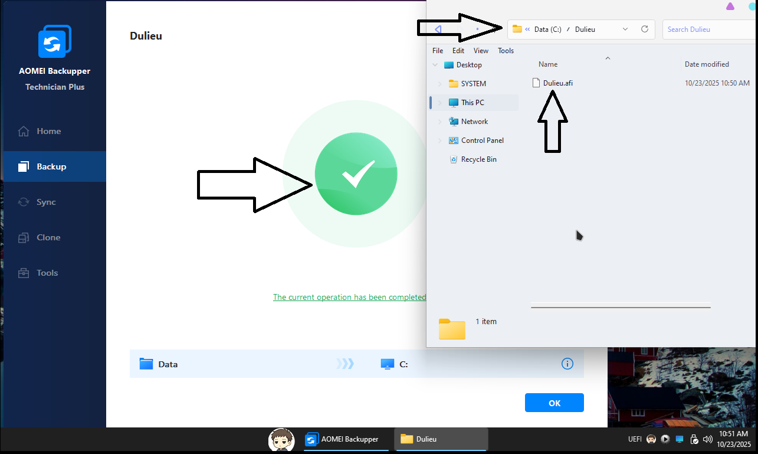
Task: Expand the Network tree node
Action: click(439, 122)
